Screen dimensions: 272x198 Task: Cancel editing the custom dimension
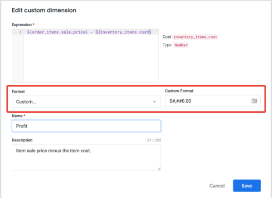point(217,186)
